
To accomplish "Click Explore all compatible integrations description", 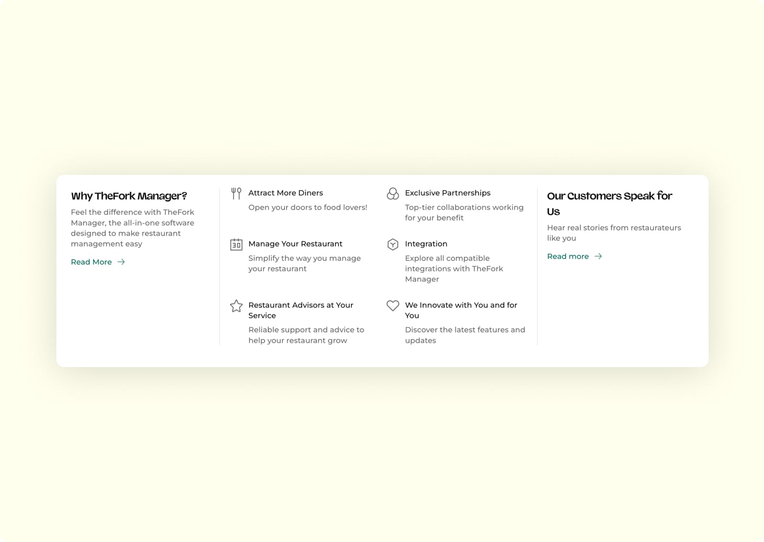I will pyautogui.click(x=454, y=269).
